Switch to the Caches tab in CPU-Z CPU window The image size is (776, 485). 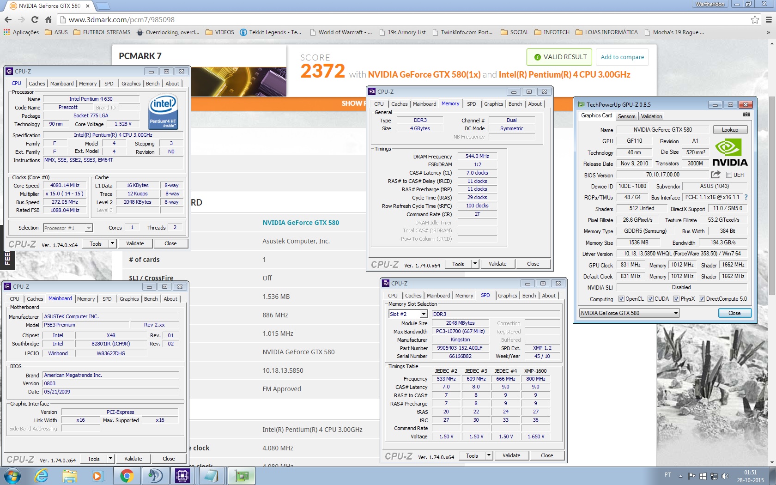37,84
